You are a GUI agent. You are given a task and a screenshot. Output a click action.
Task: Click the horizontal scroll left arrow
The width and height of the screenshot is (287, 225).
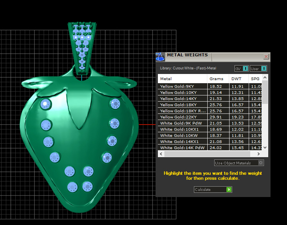(x=161, y=154)
